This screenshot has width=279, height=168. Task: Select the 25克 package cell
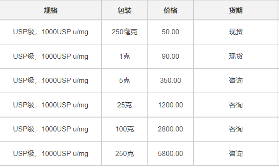[124, 105]
